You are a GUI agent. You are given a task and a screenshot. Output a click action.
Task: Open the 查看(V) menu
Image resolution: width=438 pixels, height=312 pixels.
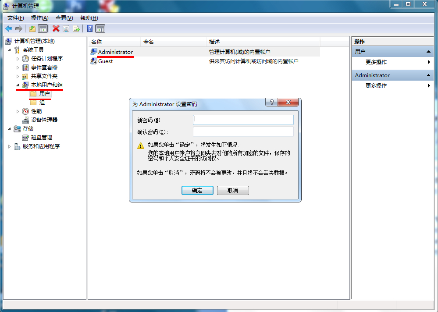[x=64, y=18]
